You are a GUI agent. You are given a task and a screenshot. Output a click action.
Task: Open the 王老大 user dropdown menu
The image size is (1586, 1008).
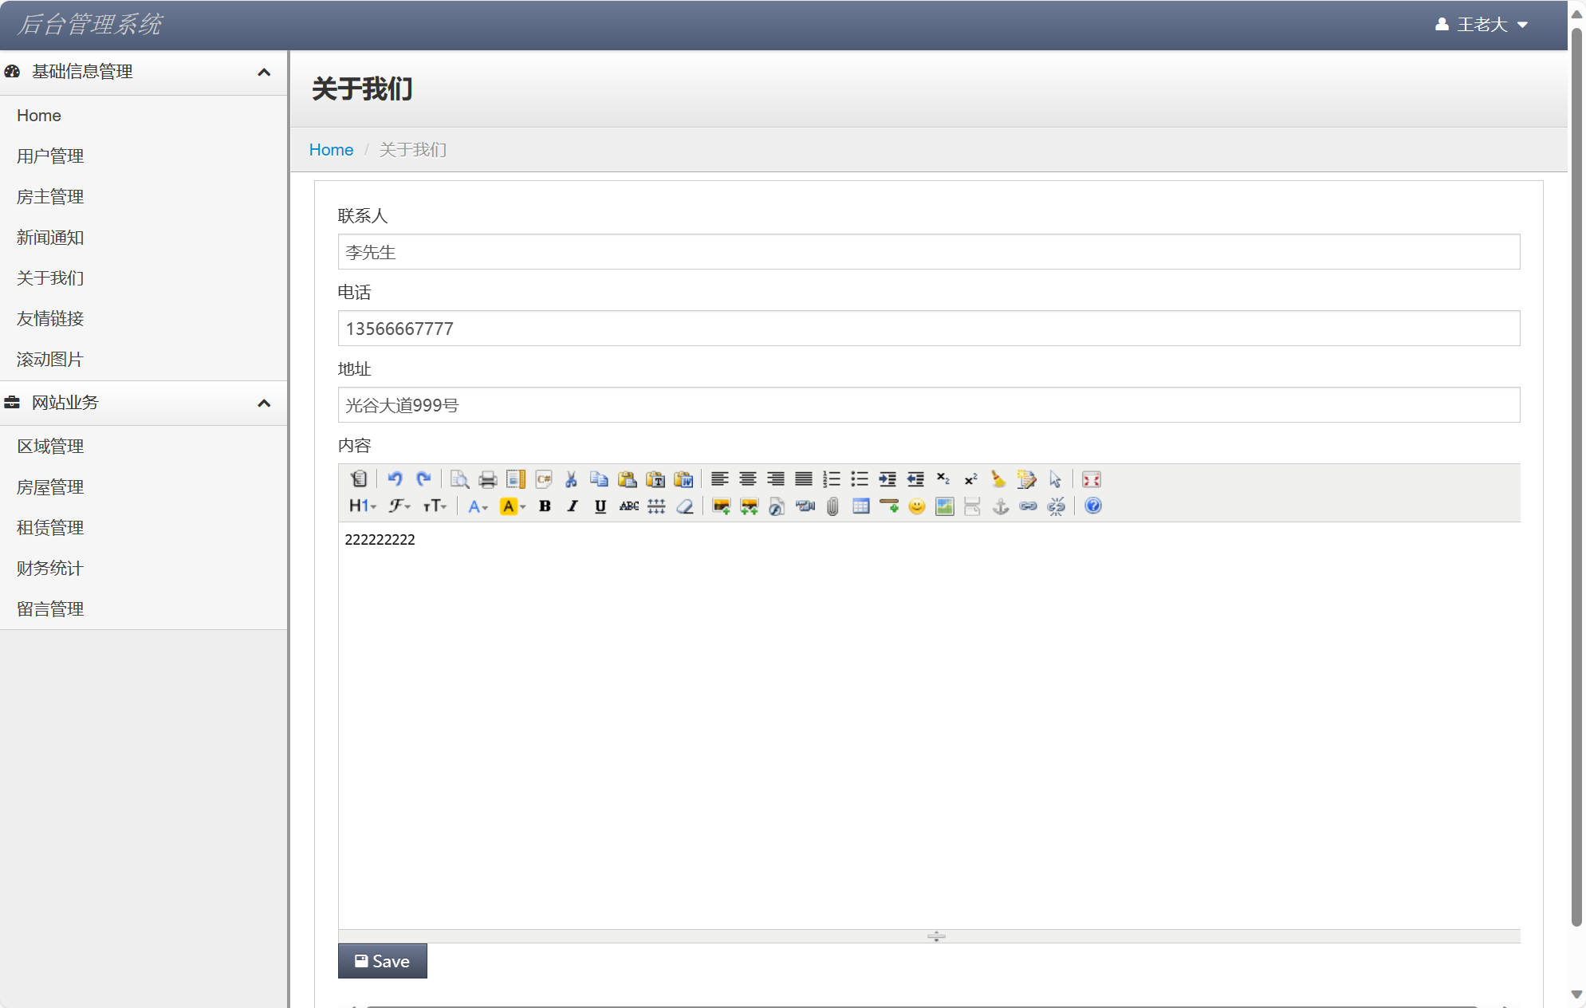[x=1482, y=25]
